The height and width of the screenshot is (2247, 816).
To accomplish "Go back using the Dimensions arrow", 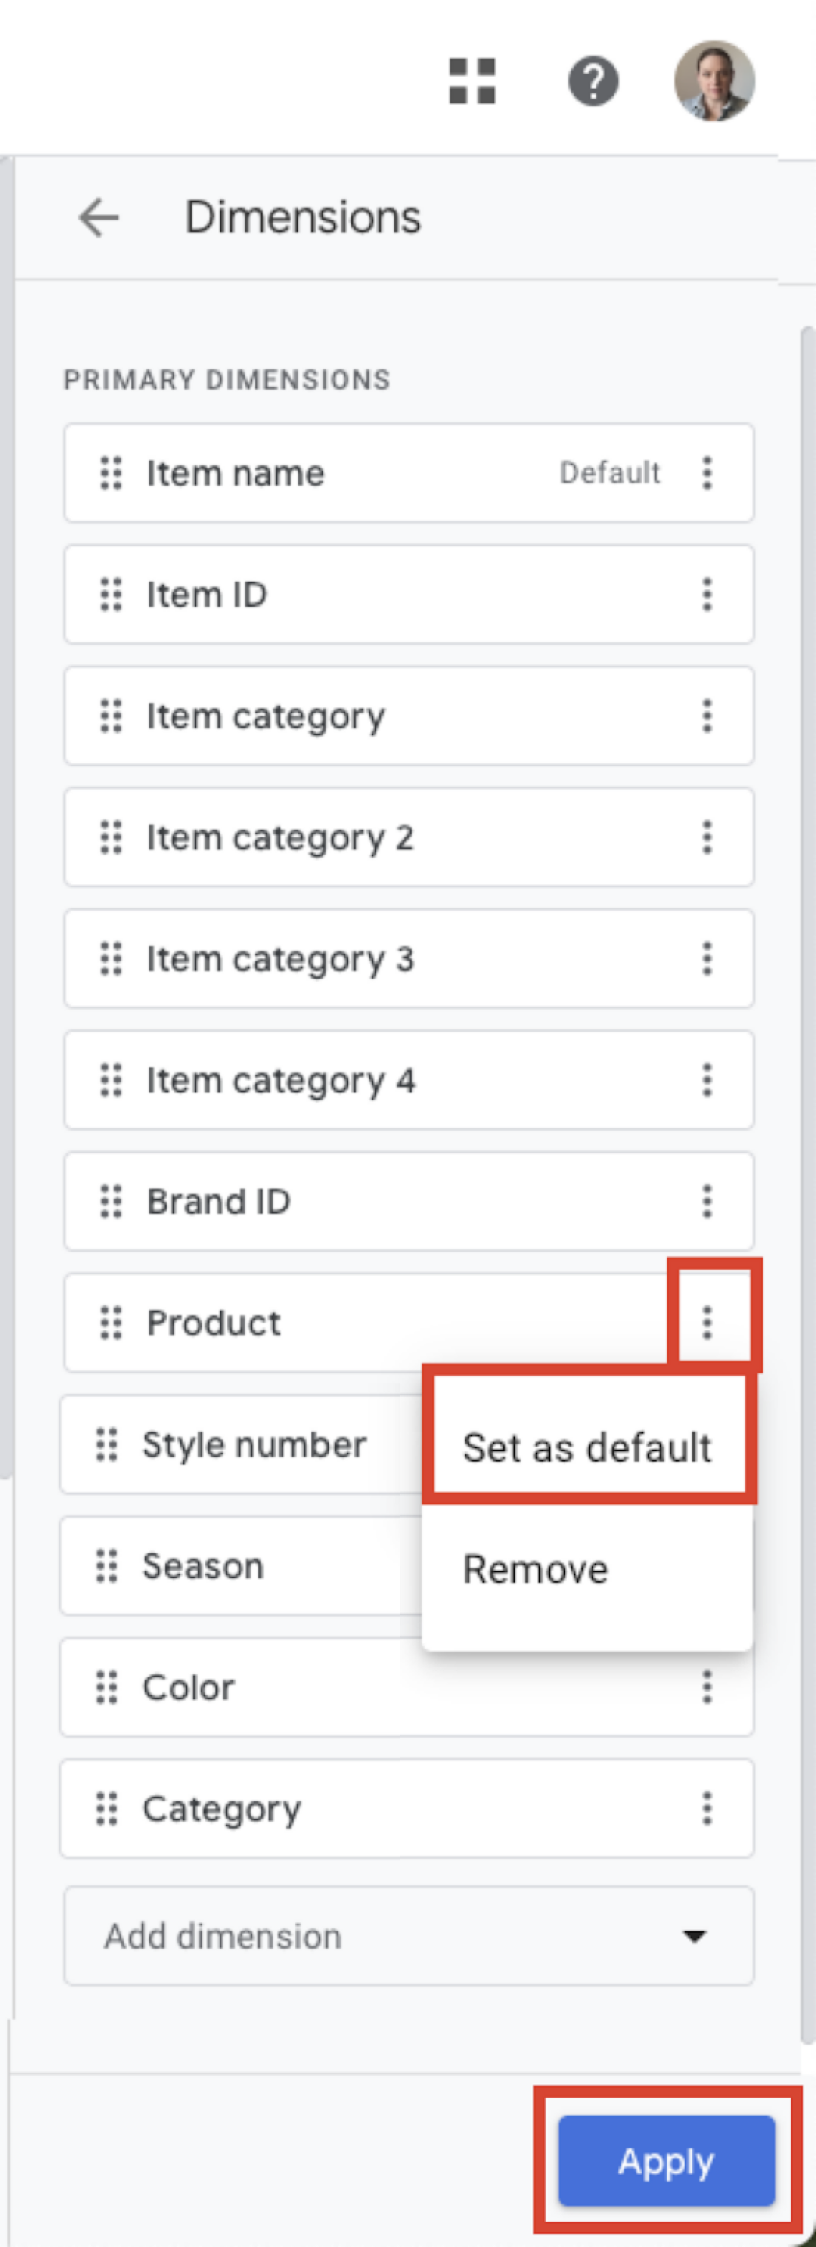I will point(99,216).
